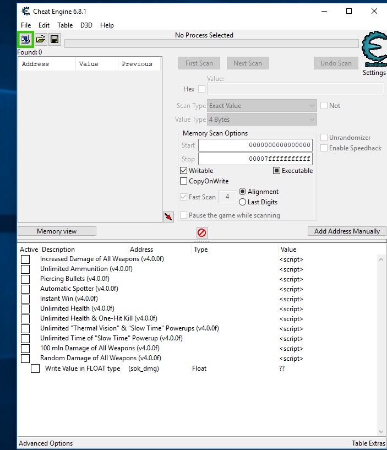Viewport: 387px width, 450px height.
Task: Activate Unlimited Time of Slow Time checkbox
Action: coord(25,338)
